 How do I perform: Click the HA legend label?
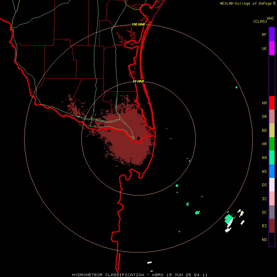click(264, 103)
